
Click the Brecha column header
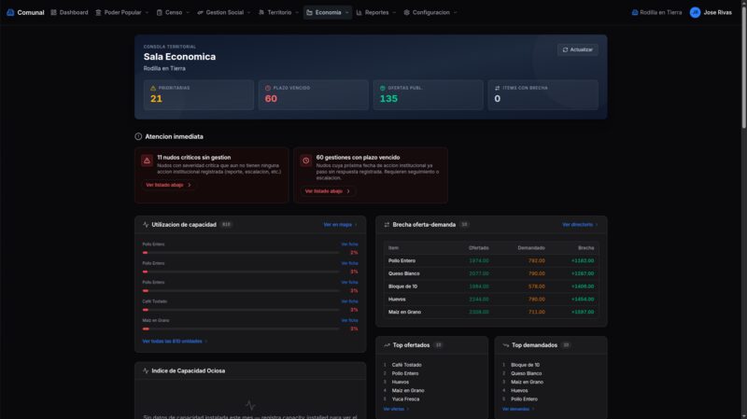pos(585,248)
